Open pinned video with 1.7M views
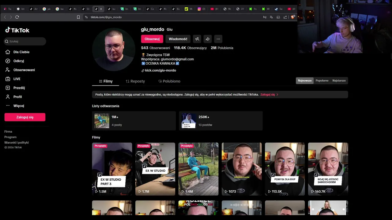This screenshot has height=220, width=392. (x=155, y=169)
